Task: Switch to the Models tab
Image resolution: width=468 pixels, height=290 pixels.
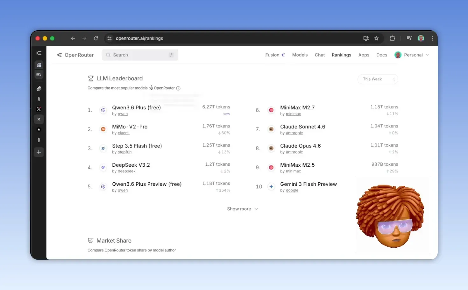Action: (300, 55)
